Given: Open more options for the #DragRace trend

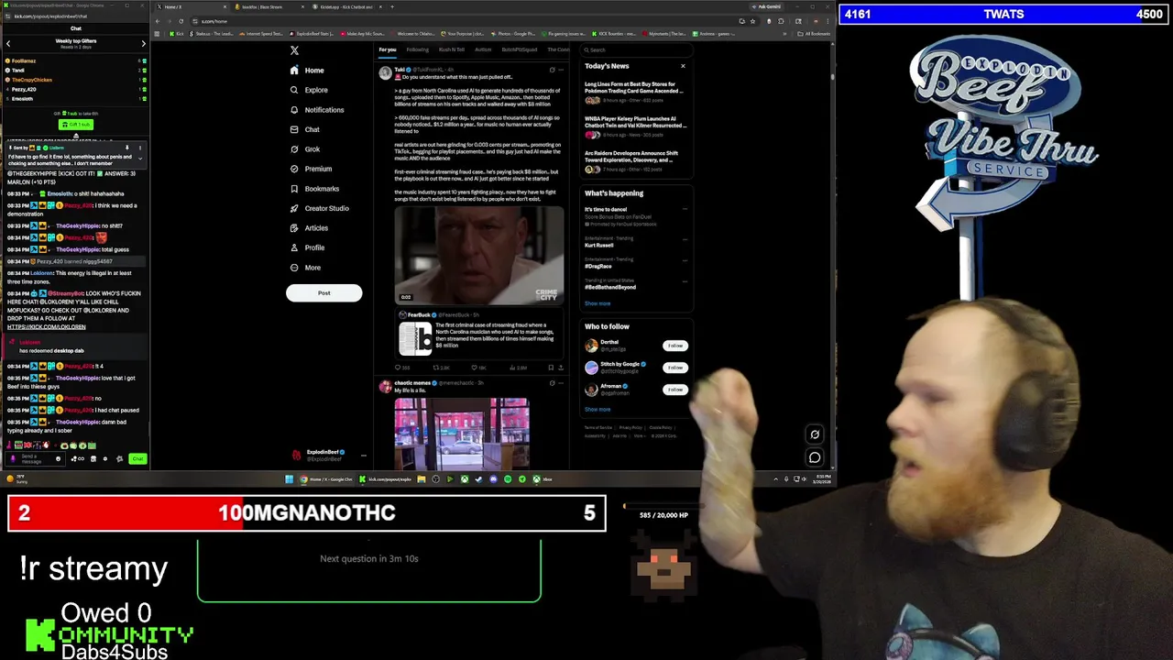Looking at the screenshot, I should [x=685, y=261].
